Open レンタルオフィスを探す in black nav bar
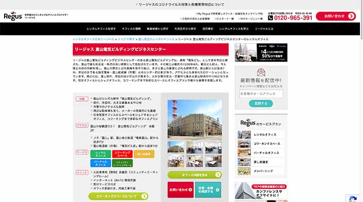 coord(101,29)
